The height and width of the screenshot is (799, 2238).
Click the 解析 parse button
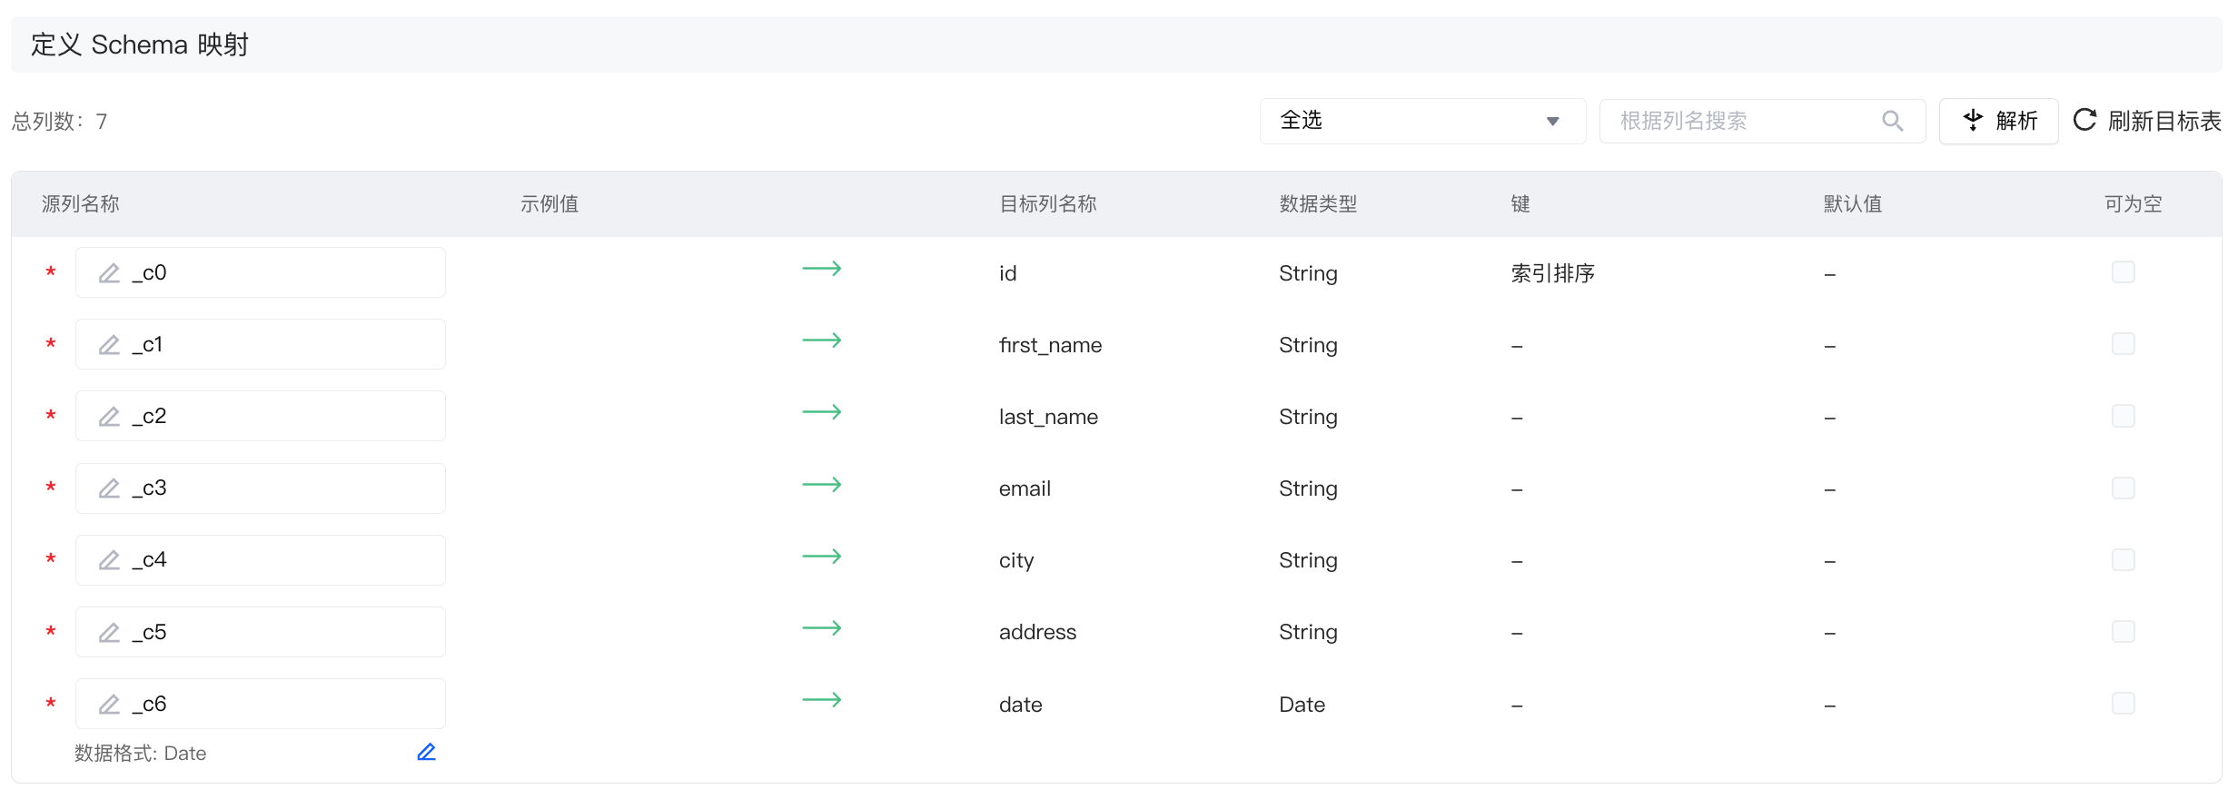1998,121
